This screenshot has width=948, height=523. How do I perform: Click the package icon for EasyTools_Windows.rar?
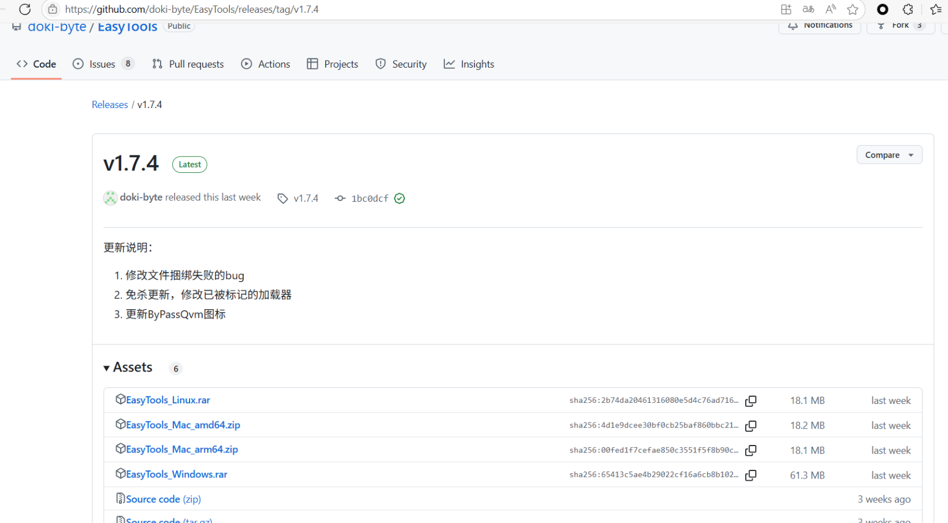point(120,473)
